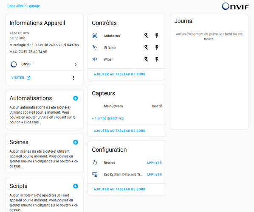Click the Autofocus entity icon

pos(95,36)
